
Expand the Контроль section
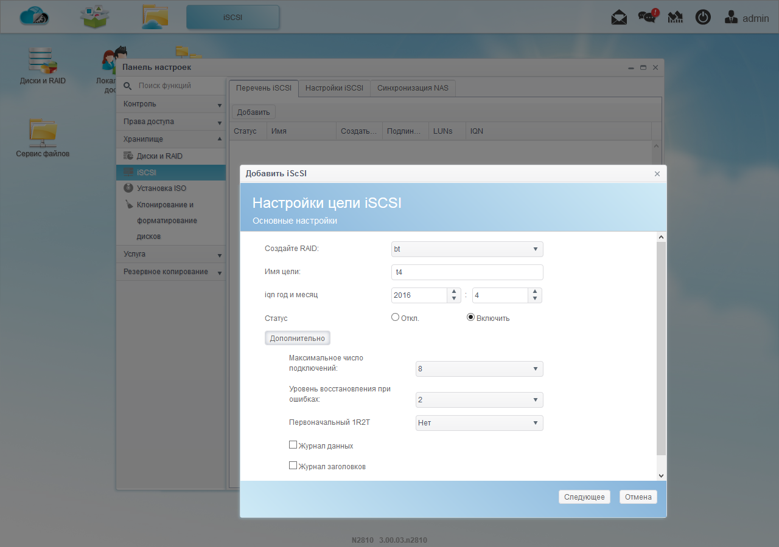(x=171, y=104)
